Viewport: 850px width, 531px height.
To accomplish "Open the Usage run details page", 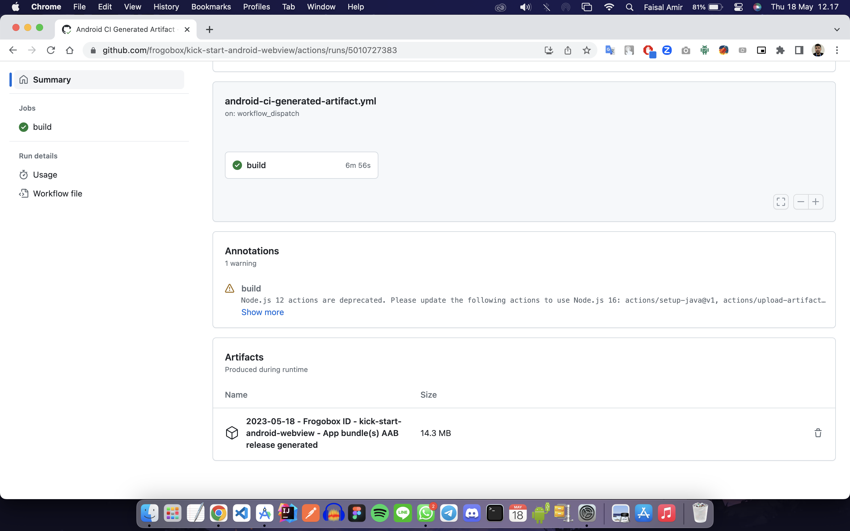I will (45, 175).
